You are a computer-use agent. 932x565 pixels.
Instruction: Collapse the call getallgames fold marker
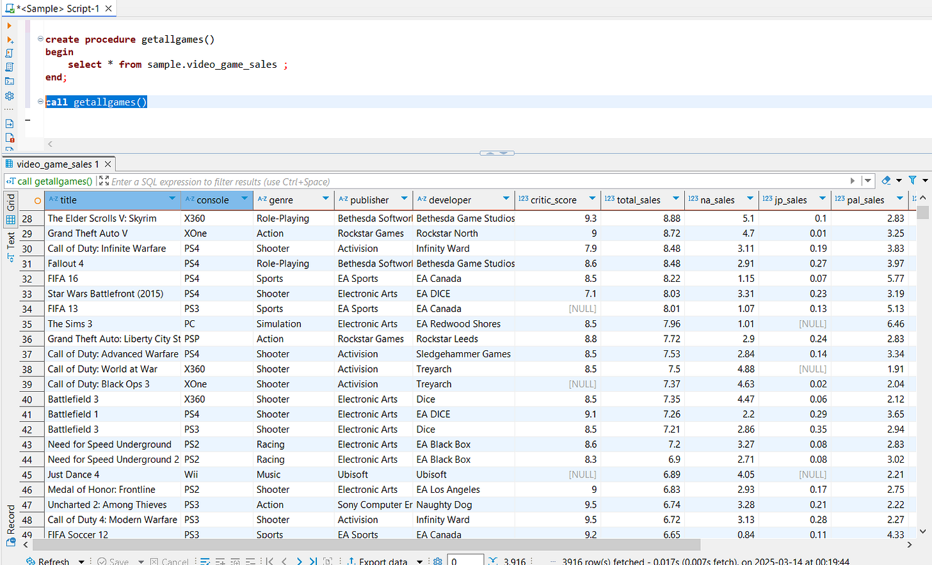point(40,102)
